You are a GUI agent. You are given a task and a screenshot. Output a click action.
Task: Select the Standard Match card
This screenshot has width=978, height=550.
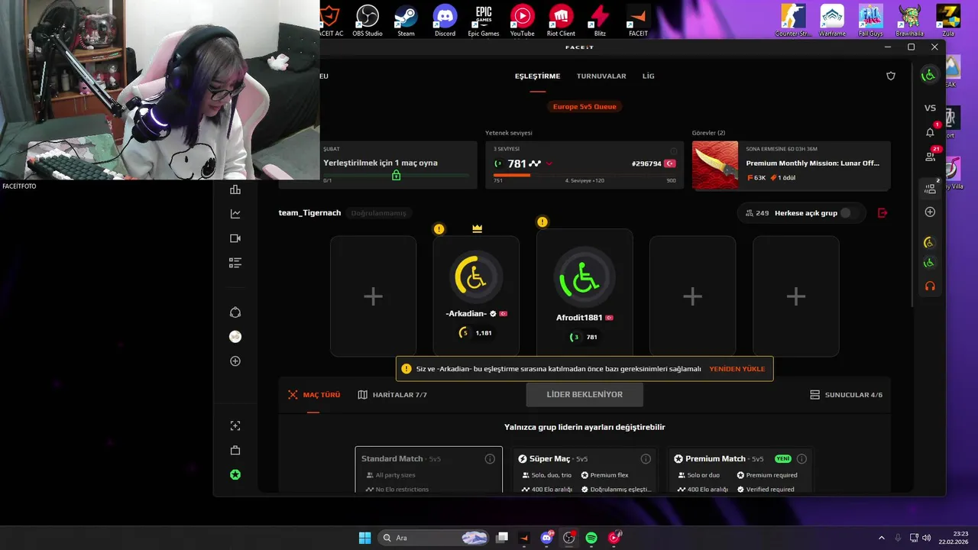[429, 470]
